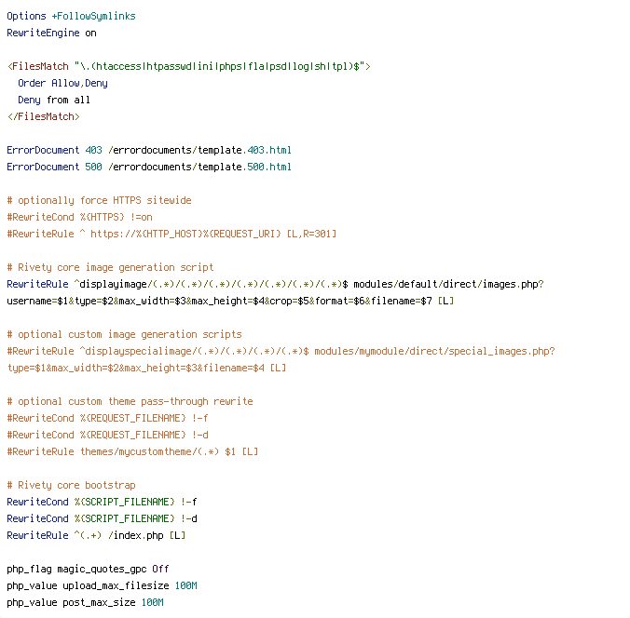Click the 'Rivety core bootstrap' comment
This screenshot has height=618, width=630.
(71, 485)
